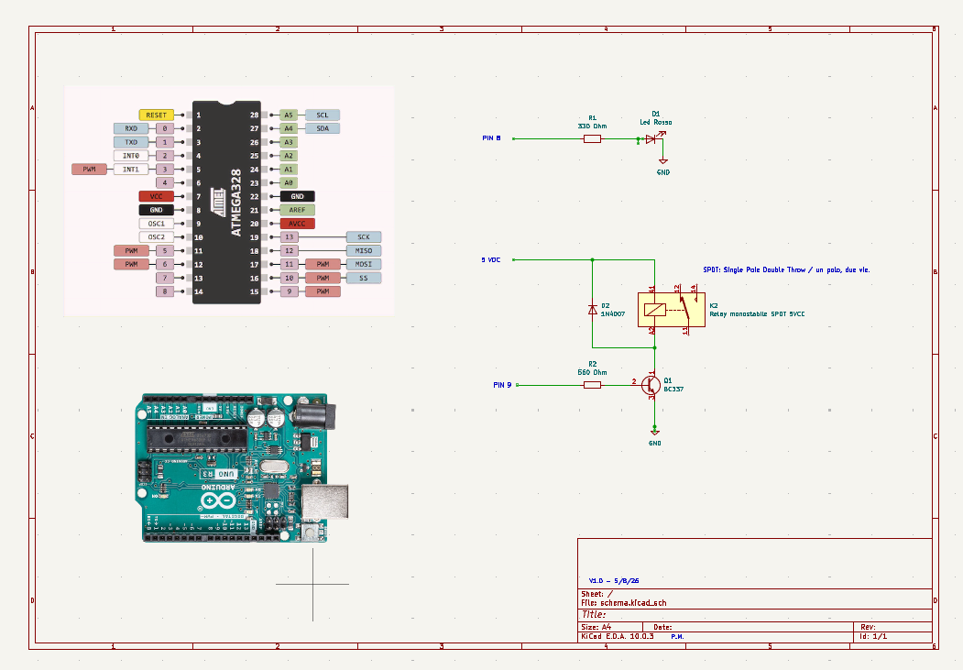Click the INT0 pin label
Image resolution: width=963 pixels, height=670 pixels.
(131, 156)
